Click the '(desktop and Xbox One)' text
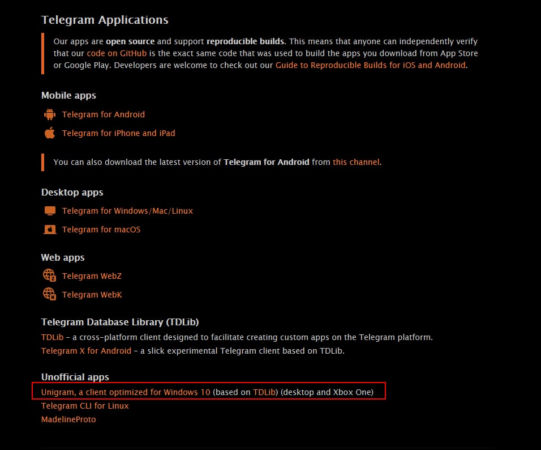The height and width of the screenshot is (450, 541). [x=327, y=392]
